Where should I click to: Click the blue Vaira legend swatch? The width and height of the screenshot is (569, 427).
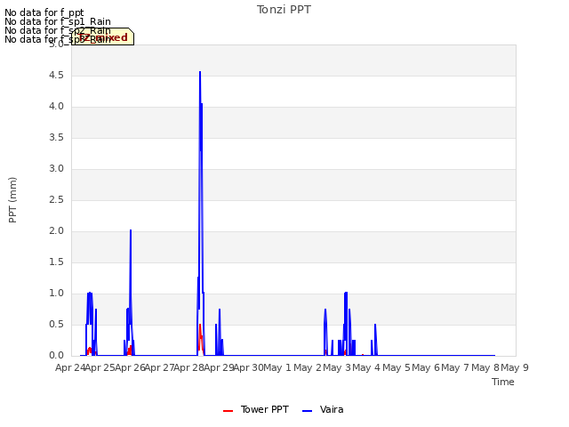307,411
